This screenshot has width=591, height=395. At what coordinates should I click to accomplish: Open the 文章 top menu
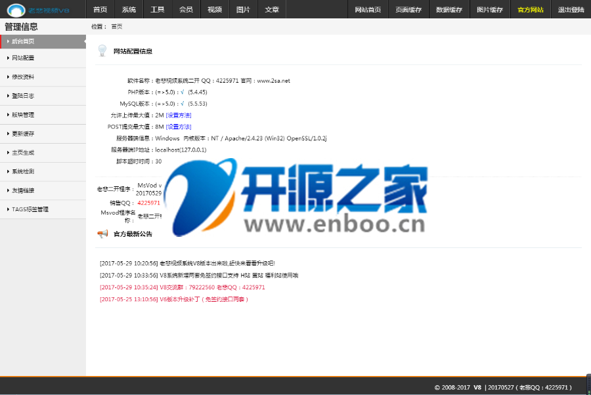272,9
